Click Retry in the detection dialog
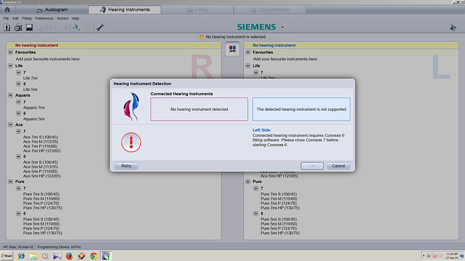Screen dimensions: 465x261 coord(126,165)
